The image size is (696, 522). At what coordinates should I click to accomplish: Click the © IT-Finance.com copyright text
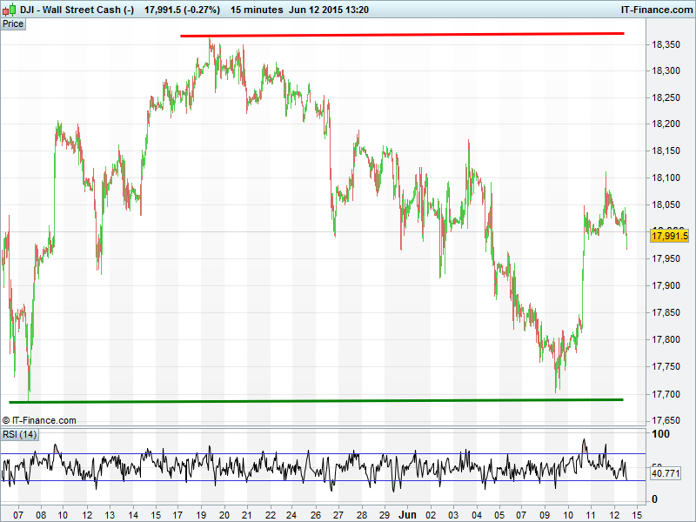tap(40, 420)
